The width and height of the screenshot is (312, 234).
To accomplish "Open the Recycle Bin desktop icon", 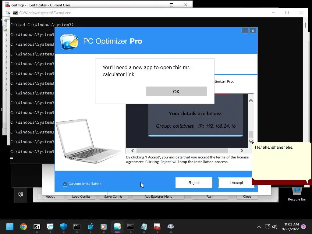I will pos(297,194).
